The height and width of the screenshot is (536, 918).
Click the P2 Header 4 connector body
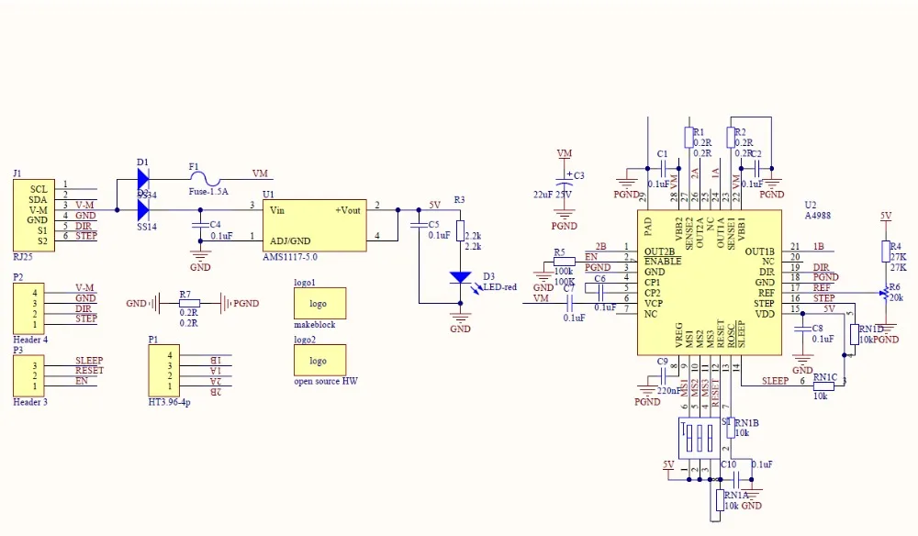click(x=28, y=308)
